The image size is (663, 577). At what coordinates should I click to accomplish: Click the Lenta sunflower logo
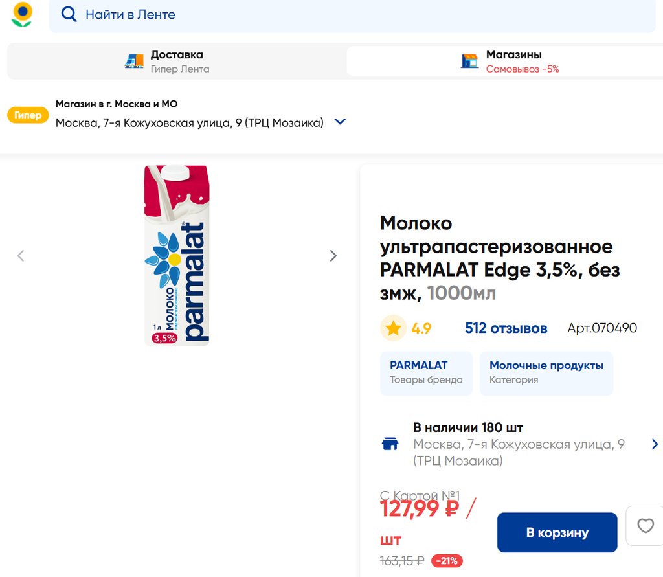22,14
